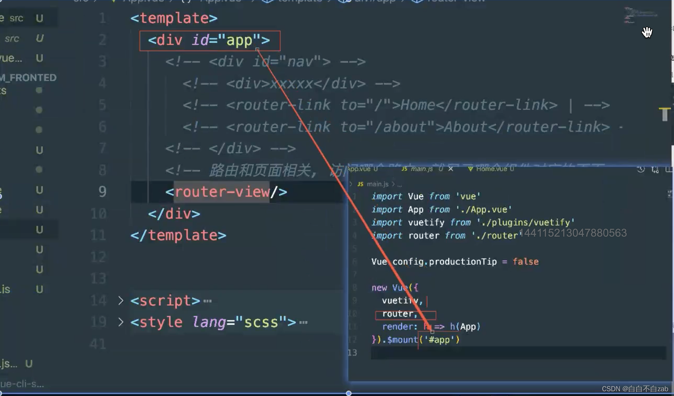Click the script tag on line 14
The width and height of the screenshot is (674, 396).
point(165,301)
